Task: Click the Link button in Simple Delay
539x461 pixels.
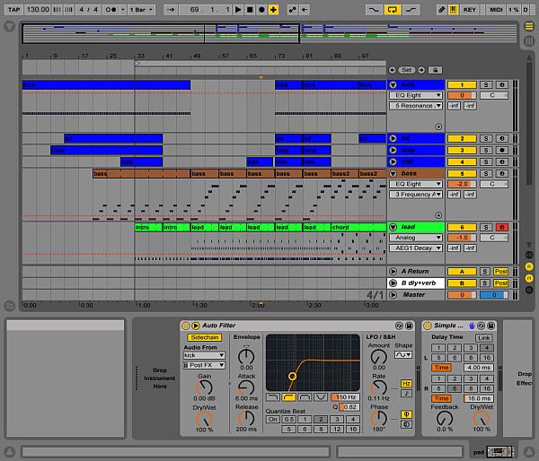Action: pyautogui.click(x=484, y=338)
